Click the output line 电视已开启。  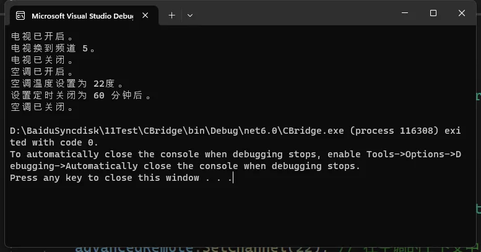pyautogui.click(x=42, y=37)
